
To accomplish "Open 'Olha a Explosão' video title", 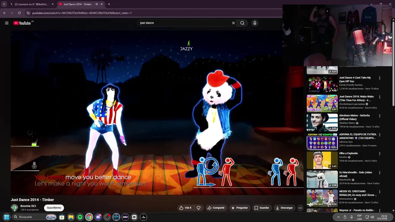I will (x=348, y=153).
